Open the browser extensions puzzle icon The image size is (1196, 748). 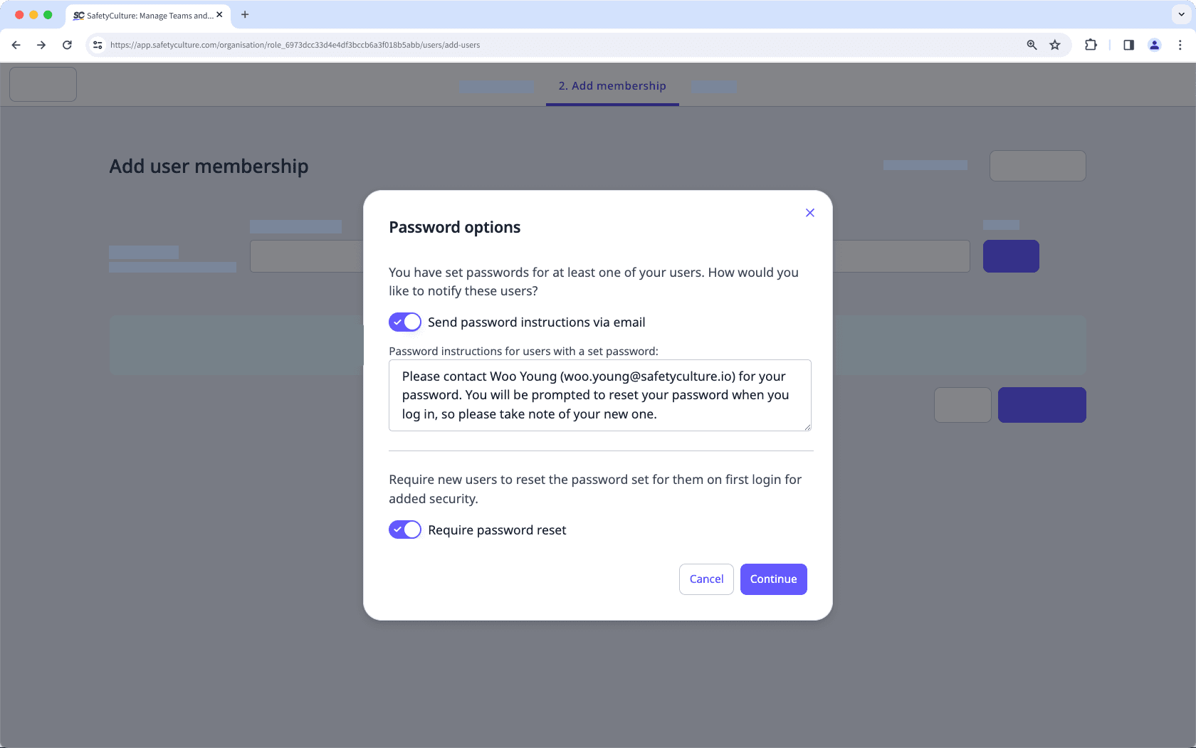[1090, 44]
